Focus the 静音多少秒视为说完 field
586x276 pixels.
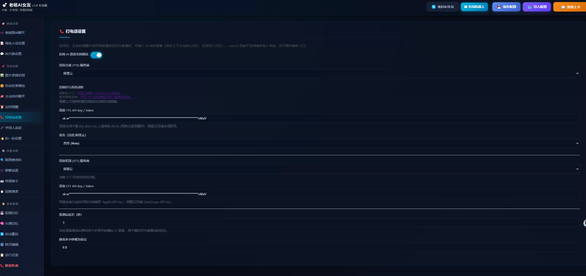tap(319, 248)
